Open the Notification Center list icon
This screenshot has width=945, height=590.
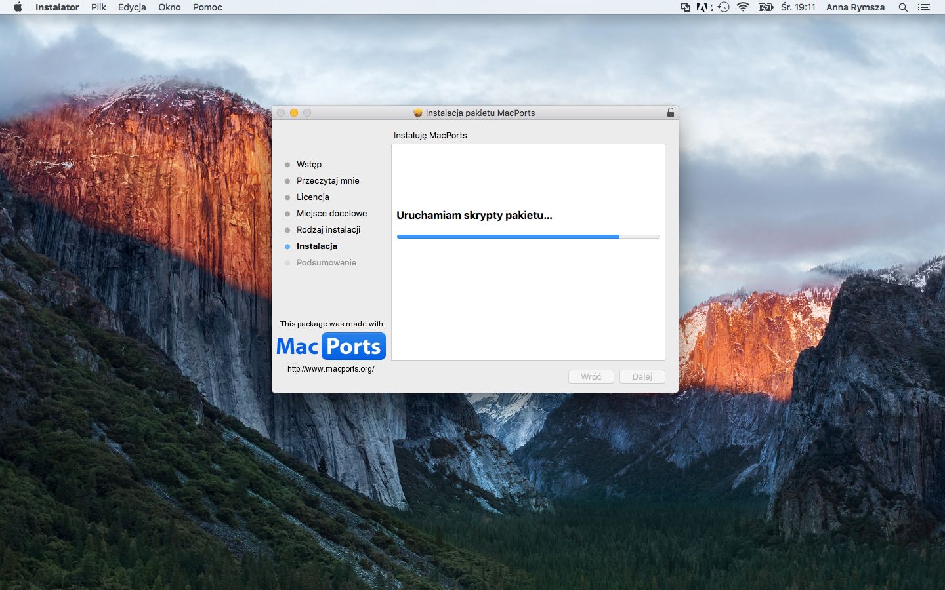click(924, 7)
